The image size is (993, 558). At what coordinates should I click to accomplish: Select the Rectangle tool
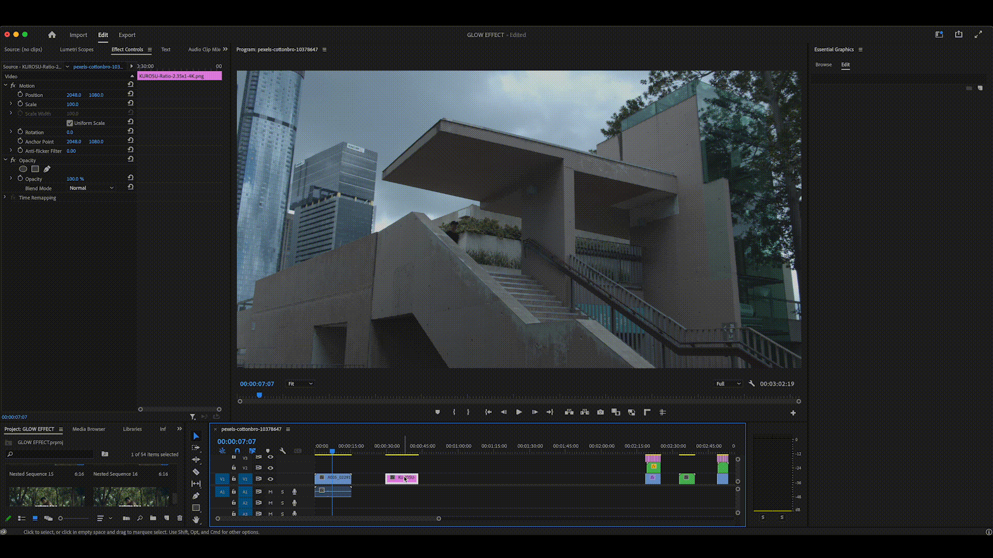[x=196, y=508]
